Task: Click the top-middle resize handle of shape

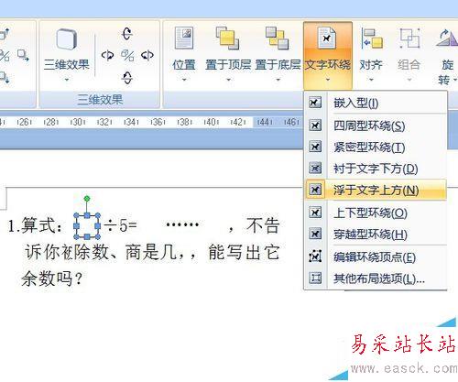Action: (87, 215)
